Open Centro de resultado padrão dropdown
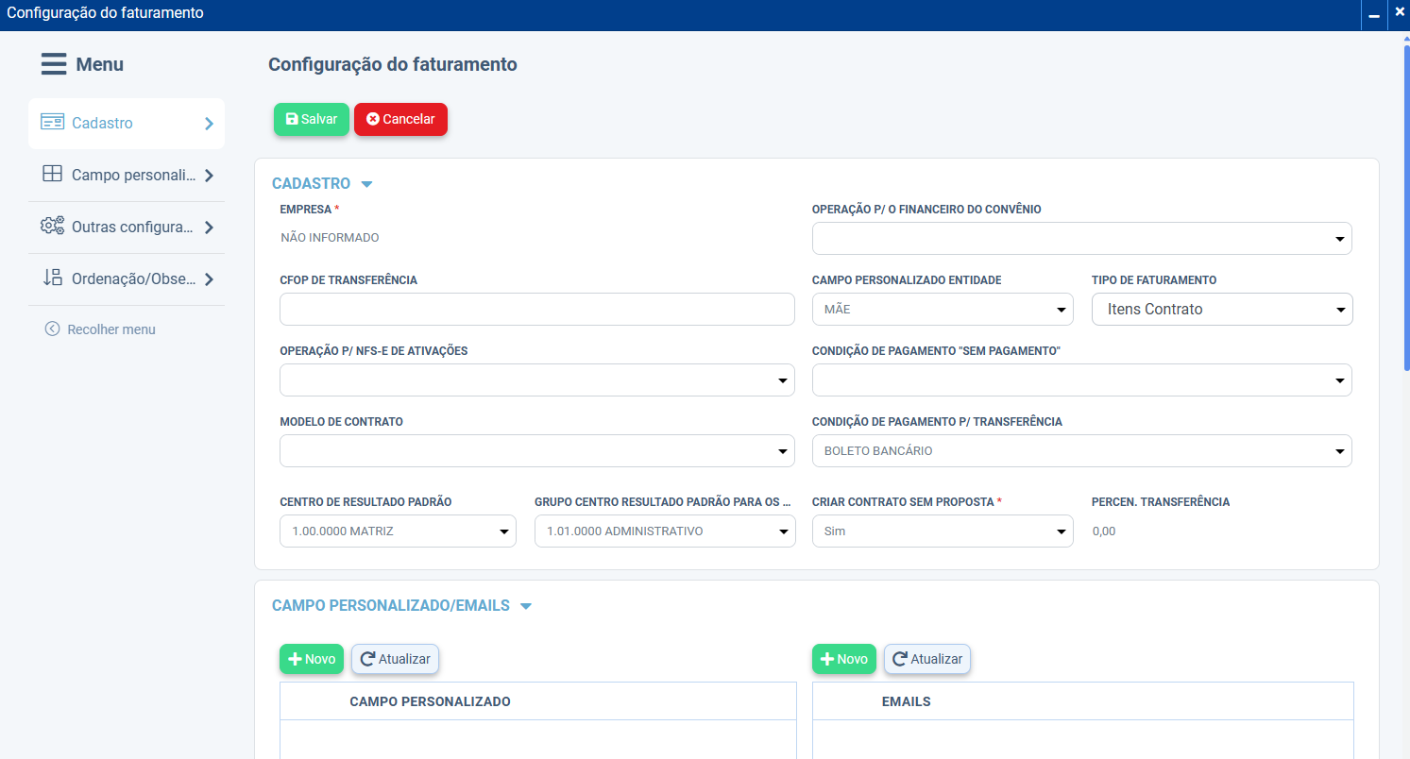 tap(398, 531)
